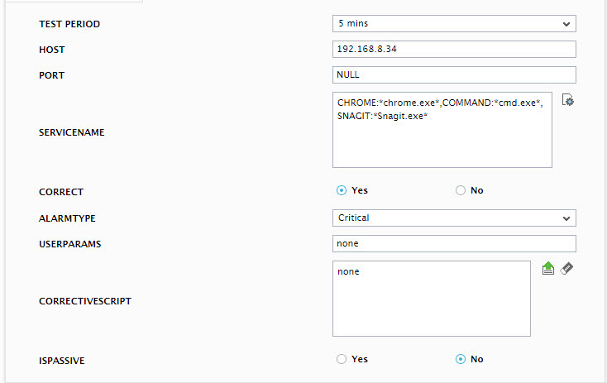The width and height of the screenshot is (607, 383).
Task: Click the No label beside ISPASSIVE
Action: (x=476, y=359)
